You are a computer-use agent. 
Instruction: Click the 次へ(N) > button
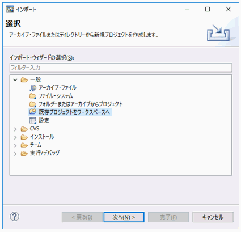(124, 217)
